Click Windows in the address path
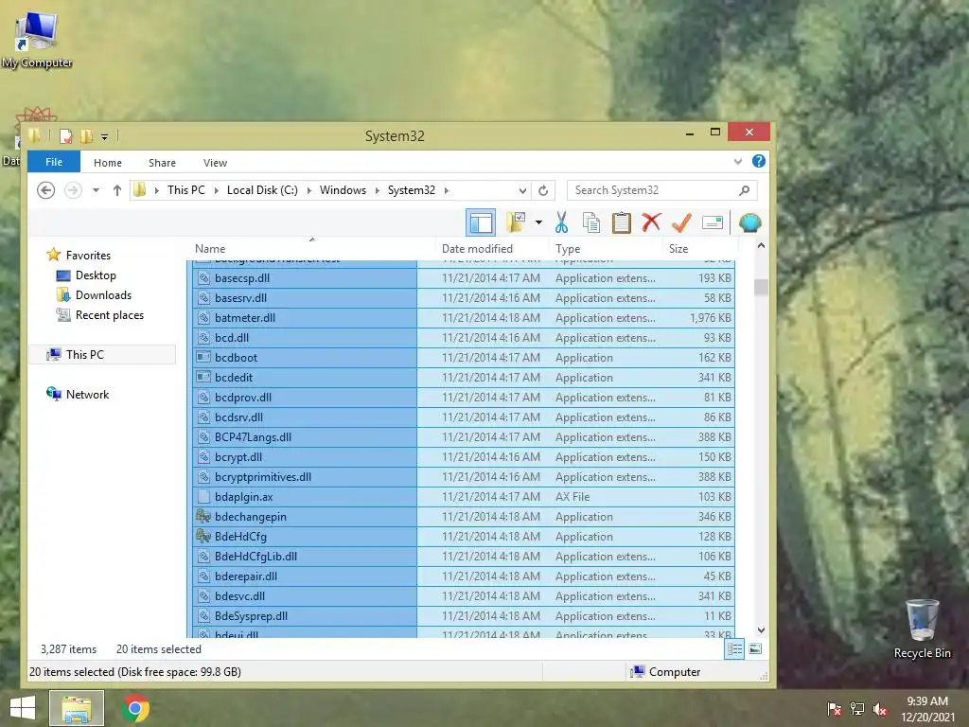This screenshot has height=727, width=969. pos(343,190)
